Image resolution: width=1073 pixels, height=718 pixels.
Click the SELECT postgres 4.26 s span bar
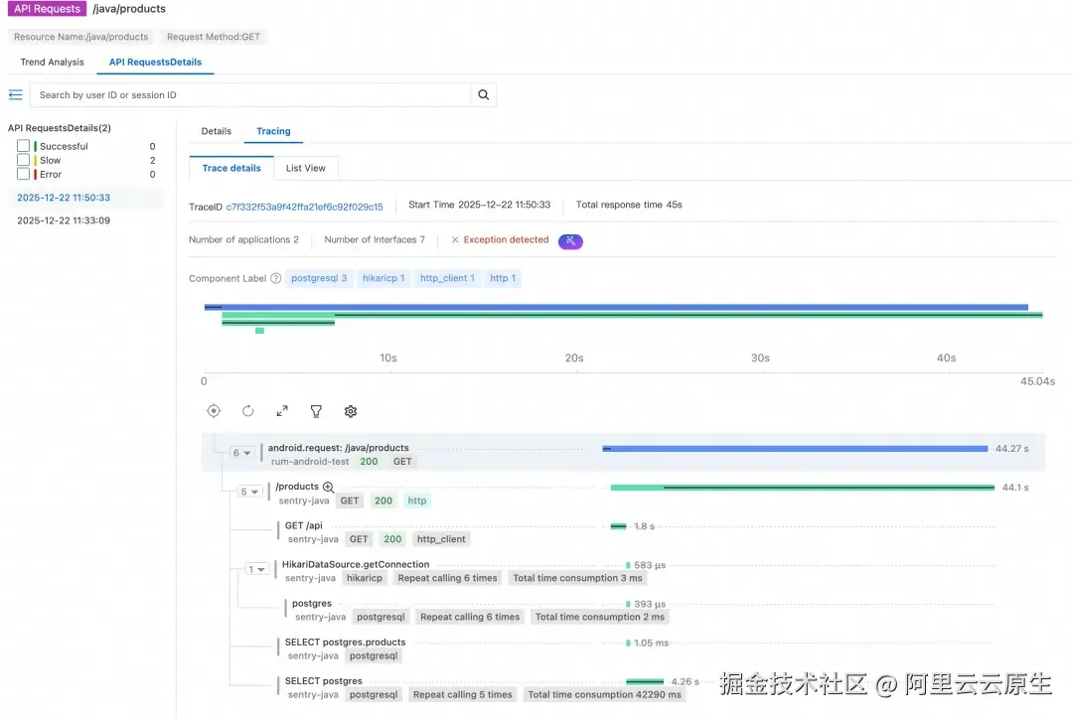coord(645,682)
